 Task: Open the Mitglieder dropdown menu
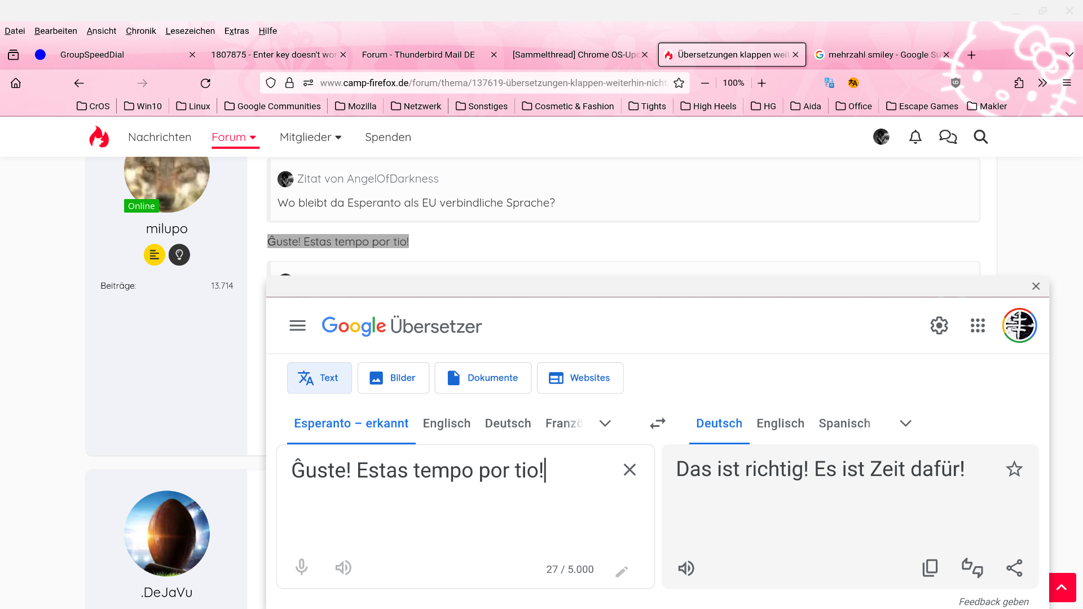click(x=311, y=137)
